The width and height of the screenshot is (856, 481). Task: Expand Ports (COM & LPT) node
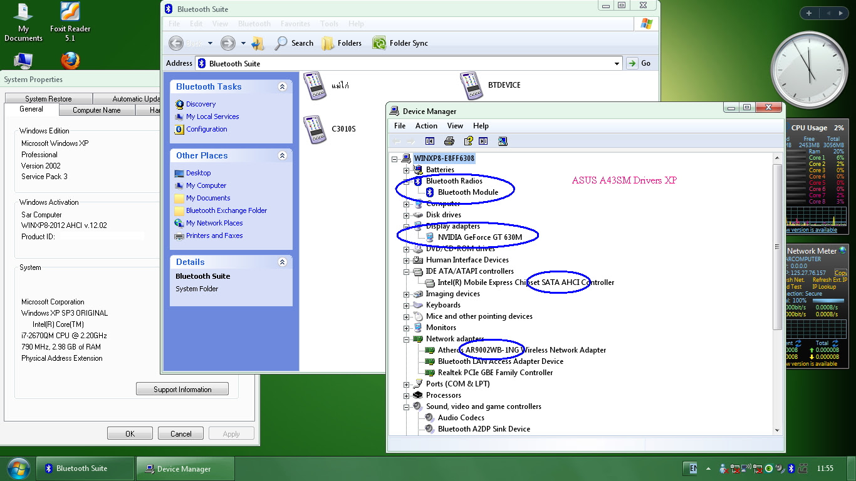pos(406,384)
